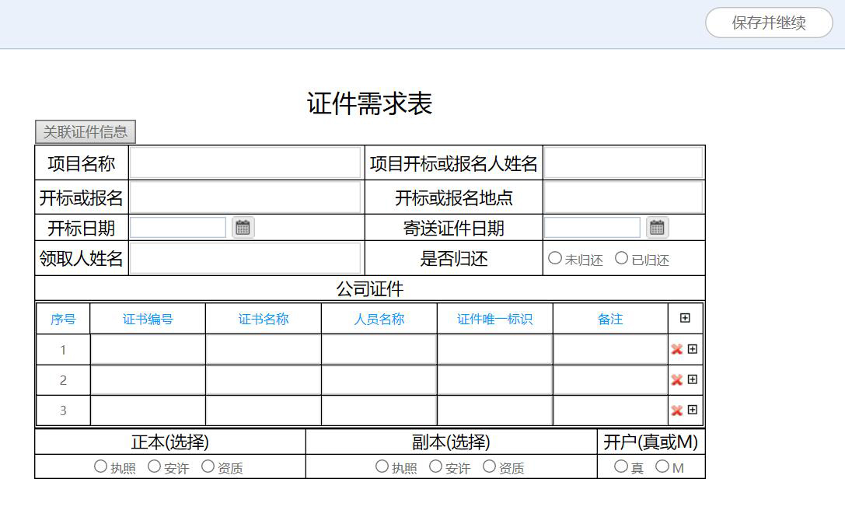The image size is (845, 531).
Task: Select 未归还 radio option
Action: [555, 258]
